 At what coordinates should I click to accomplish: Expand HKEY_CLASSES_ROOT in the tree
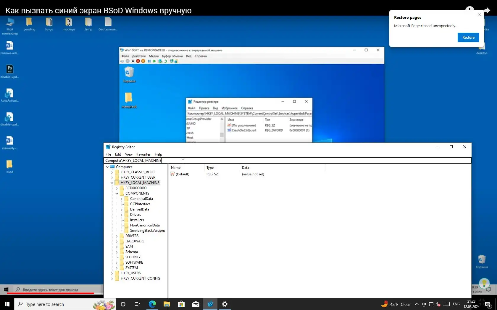[x=112, y=172]
